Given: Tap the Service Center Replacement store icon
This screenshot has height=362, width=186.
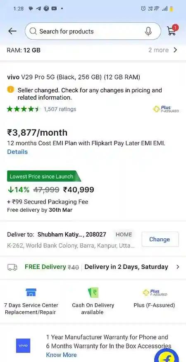Looking at the screenshot, I should coord(31,292).
